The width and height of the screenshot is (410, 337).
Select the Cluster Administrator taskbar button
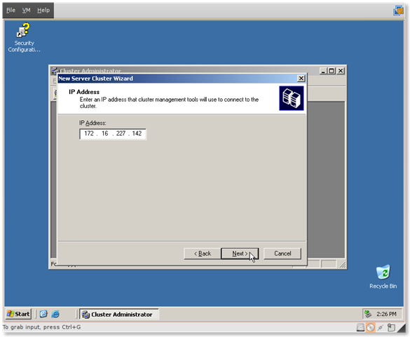pyautogui.click(x=119, y=314)
